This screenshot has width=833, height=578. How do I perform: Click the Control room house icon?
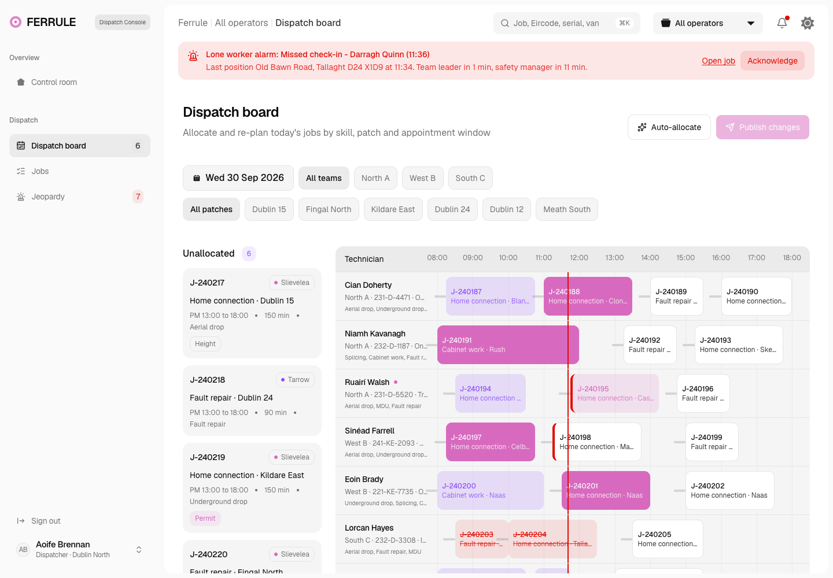(x=21, y=82)
